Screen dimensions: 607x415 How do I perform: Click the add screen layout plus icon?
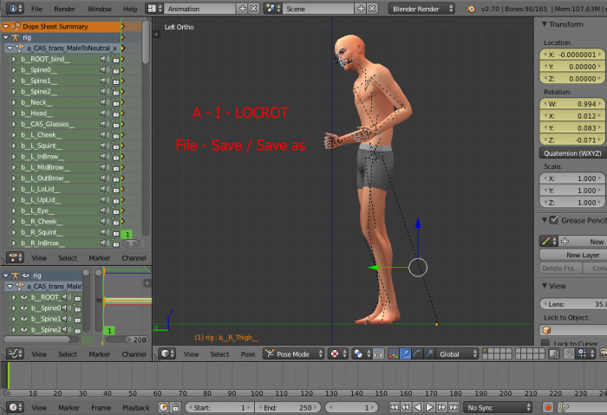pyautogui.click(x=241, y=8)
